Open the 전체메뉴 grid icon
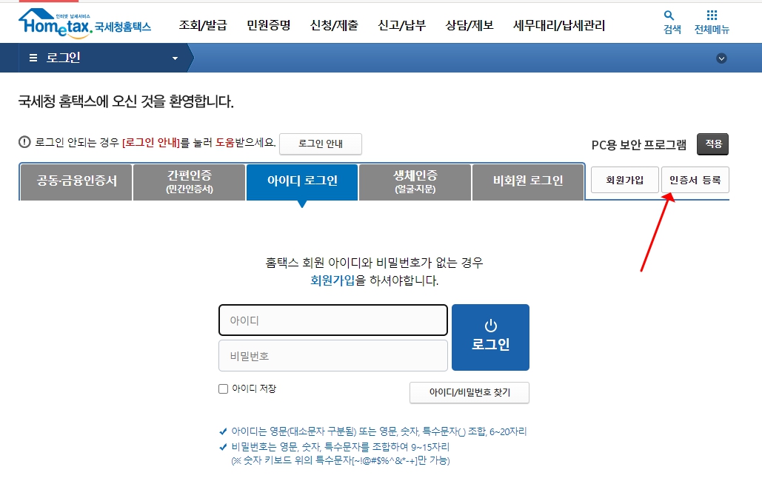This screenshot has height=481, width=762. click(712, 15)
